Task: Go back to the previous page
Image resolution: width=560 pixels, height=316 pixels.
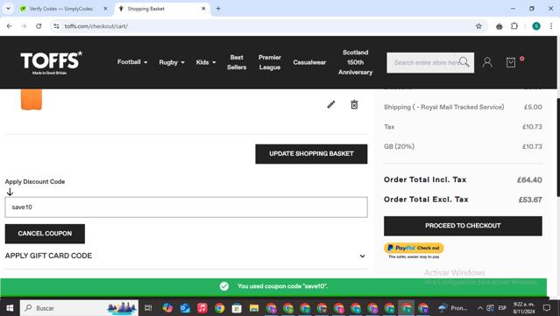Action: pos(10,26)
